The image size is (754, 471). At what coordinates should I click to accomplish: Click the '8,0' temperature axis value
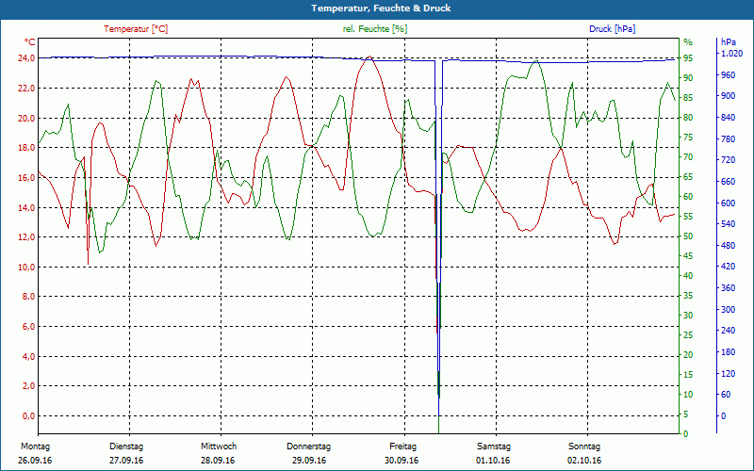coord(28,297)
